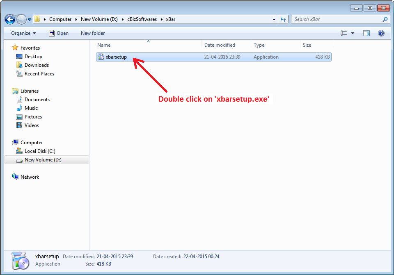Image resolution: width=394 pixels, height=275 pixels.
Task: Open address bar previous locations dropdown
Action: (x=274, y=20)
